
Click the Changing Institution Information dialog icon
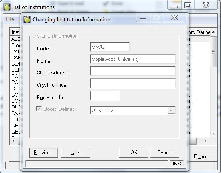(x=27, y=20)
